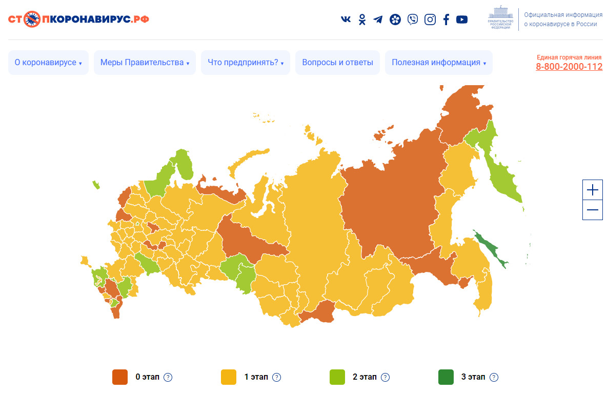Click the Odnoklassniki icon
This screenshot has height=393, width=607.
point(362,19)
